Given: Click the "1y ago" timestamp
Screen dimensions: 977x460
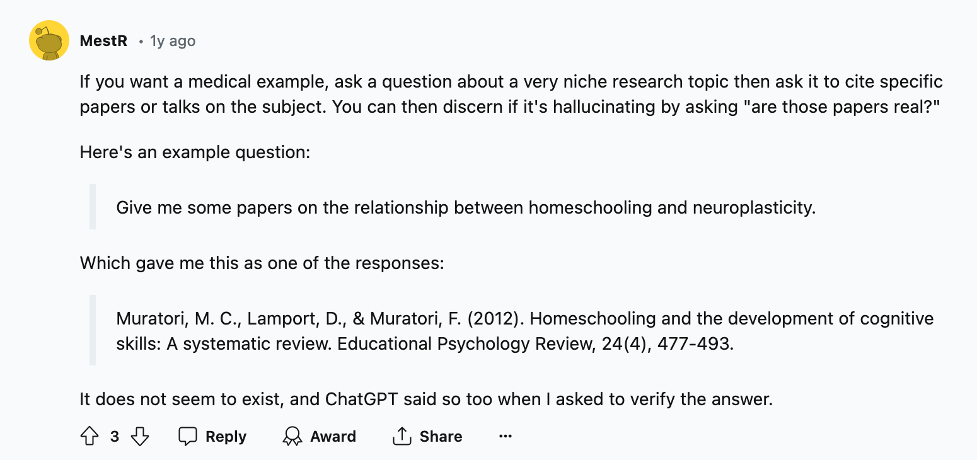Looking at the screenshot, I should pos(173,41).
